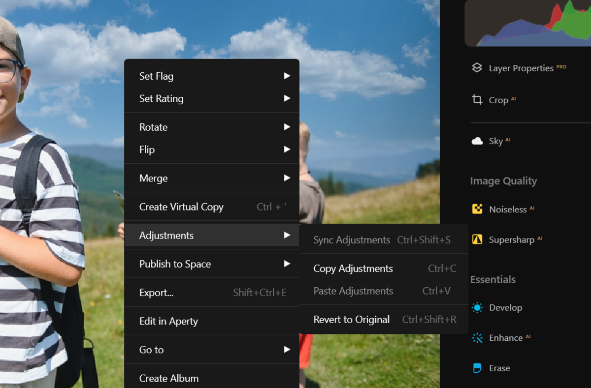This screenshot has width=591, height=388.
Task: Expand the Merge submenu arrow
Action: [287, 179]
